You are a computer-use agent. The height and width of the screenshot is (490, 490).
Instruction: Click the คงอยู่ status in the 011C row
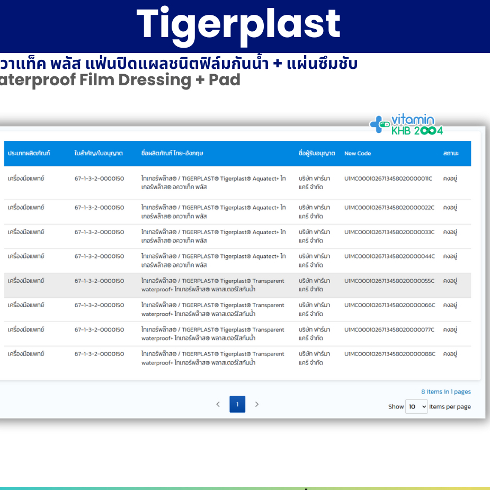[450, 179]
